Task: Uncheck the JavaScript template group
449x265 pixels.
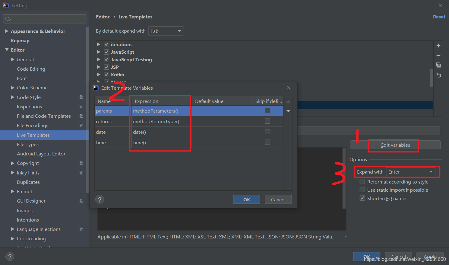Action: (106, 52)
